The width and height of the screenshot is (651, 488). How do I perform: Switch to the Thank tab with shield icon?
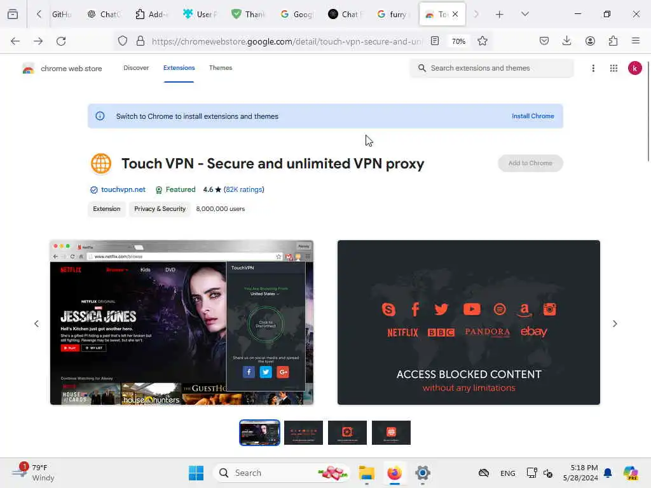[x=248, y=15]
